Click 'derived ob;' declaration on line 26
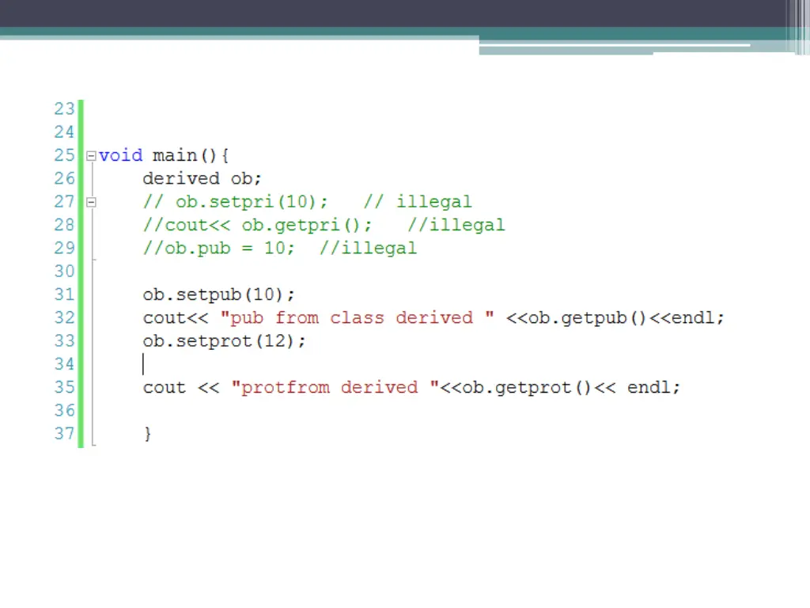This screenshot has width=810, height=608. [x=202, y=179]
